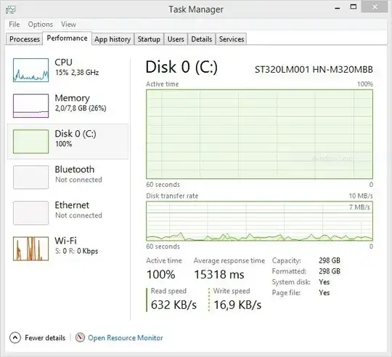
Task: Click the Write speed label
Action: [232, 291]
